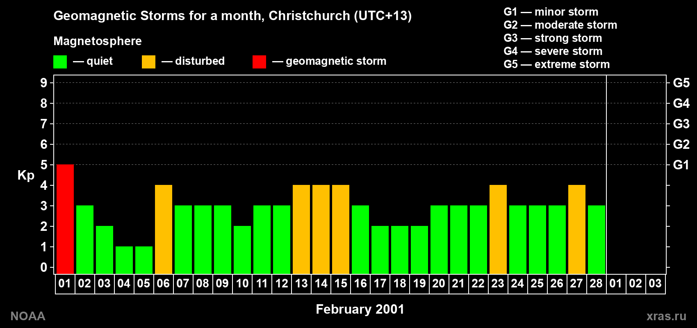The height and width of the screenshot is (328, 697).
Task: Click day label 07 on the x-axis
Action: [x=183, y=283]
